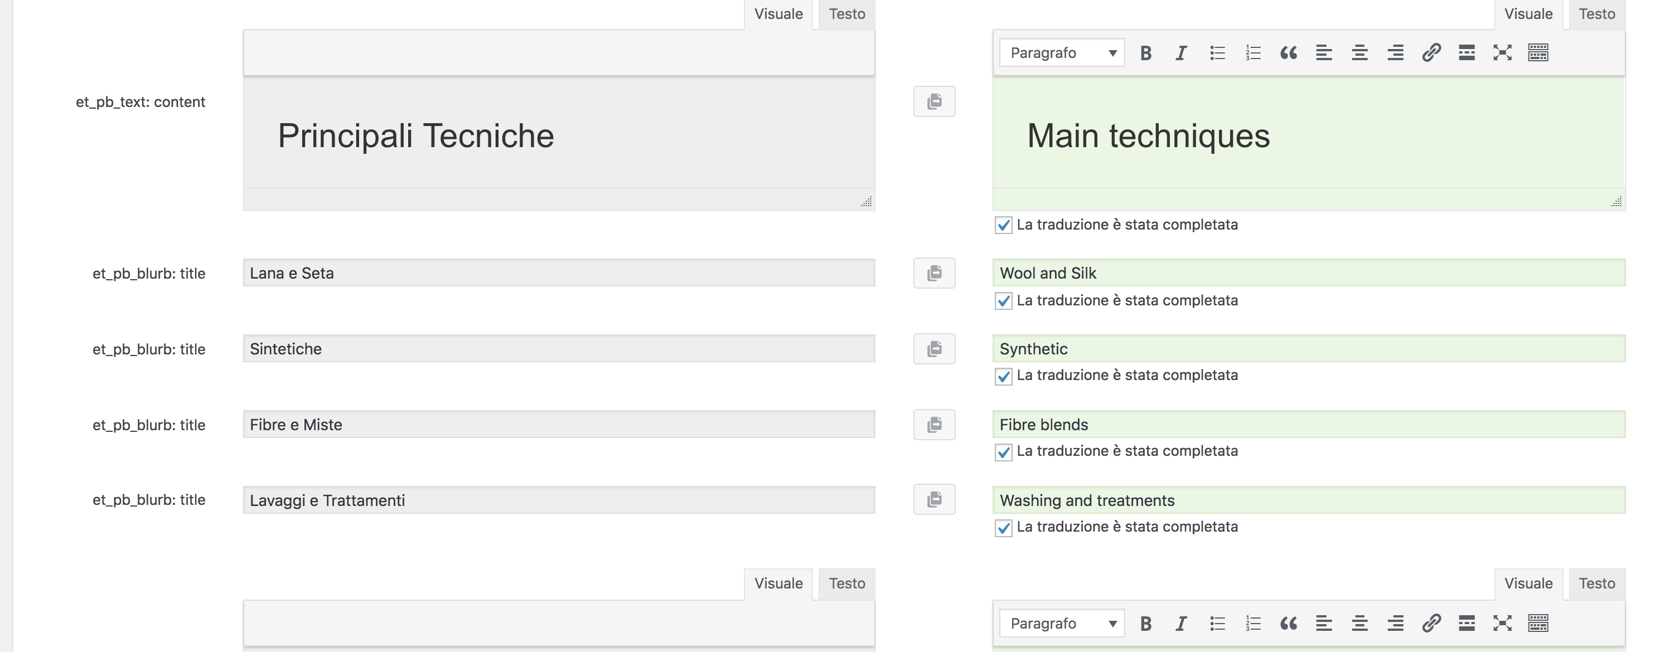1655x652 pixels.
Task: Toggle fullscreen icon in top editor toolbar
Action: point(1502,53)
